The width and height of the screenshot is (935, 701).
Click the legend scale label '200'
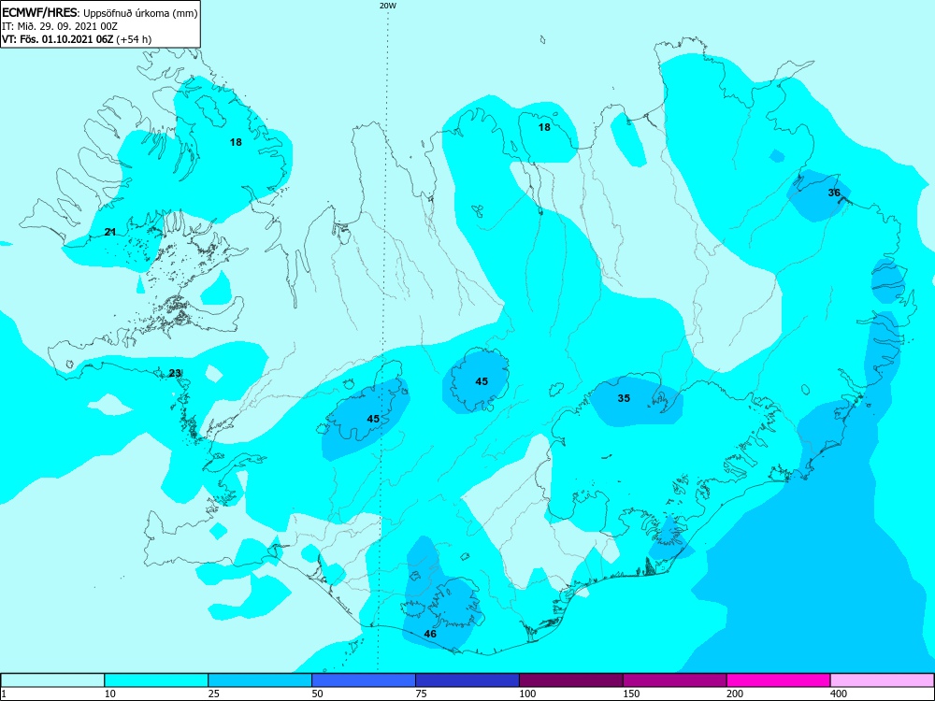(736, 694)
